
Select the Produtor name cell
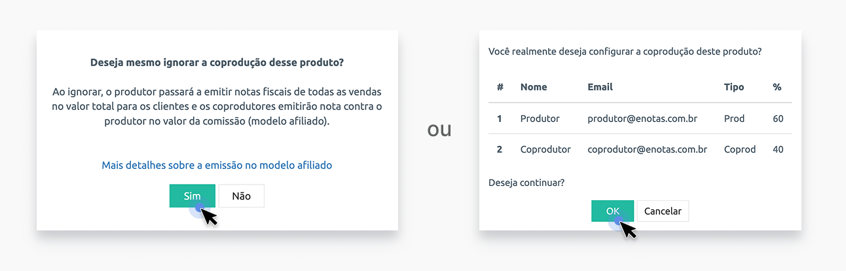(540, 118)
